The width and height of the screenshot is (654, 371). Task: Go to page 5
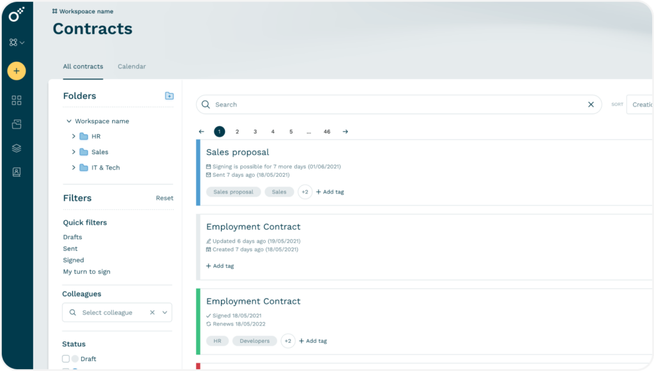tap(291, 132)
